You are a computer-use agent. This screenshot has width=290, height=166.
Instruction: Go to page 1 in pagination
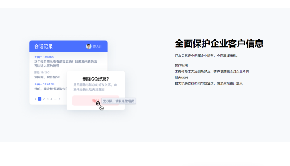[x=40, y=99]
